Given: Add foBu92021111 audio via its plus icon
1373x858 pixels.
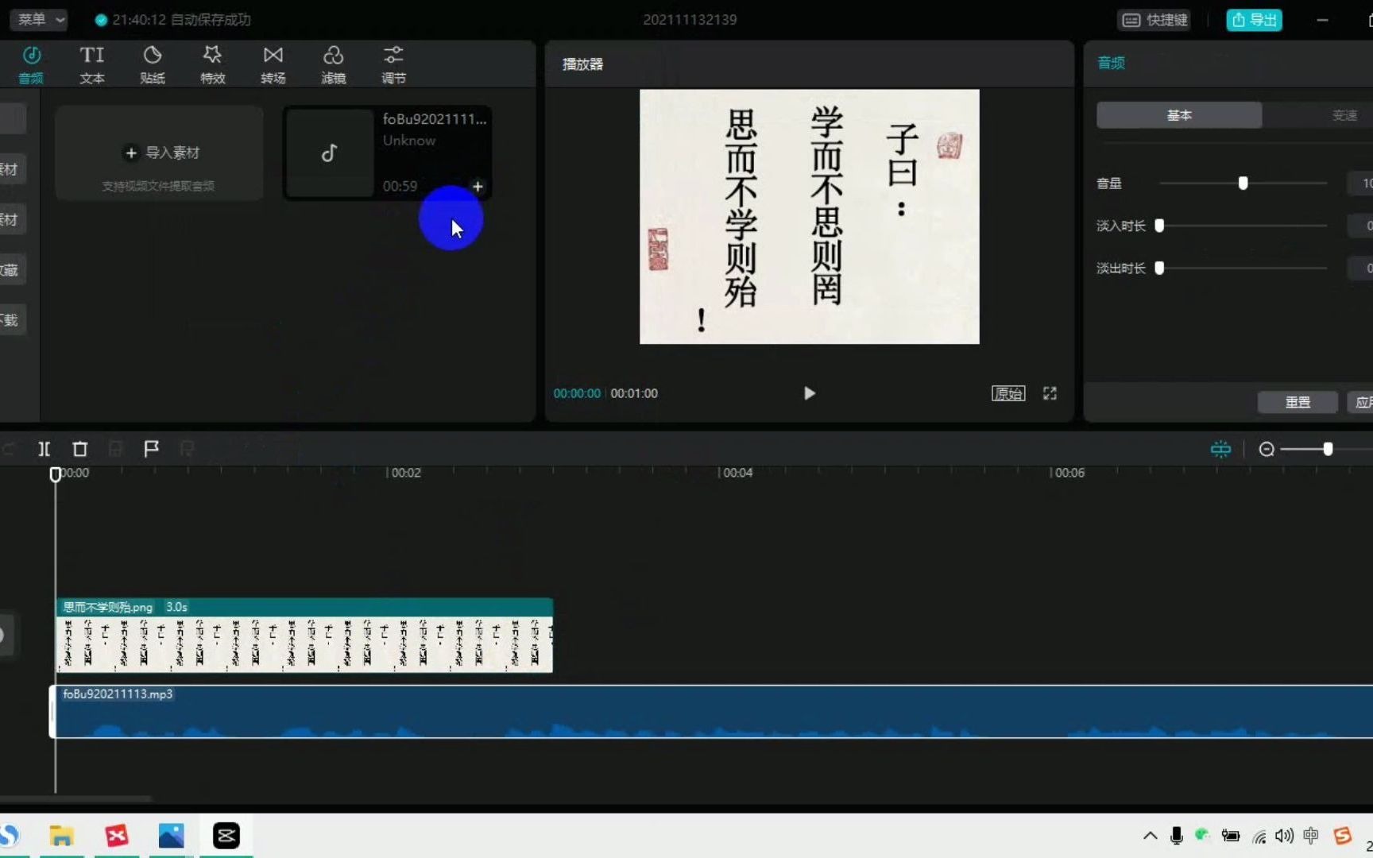Looking at the screenshot, I should tap(478, 186).
